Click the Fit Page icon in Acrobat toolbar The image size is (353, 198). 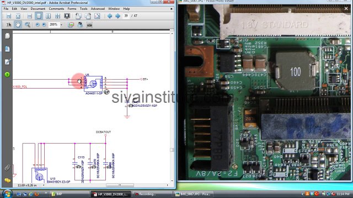[x=18, y=16]
